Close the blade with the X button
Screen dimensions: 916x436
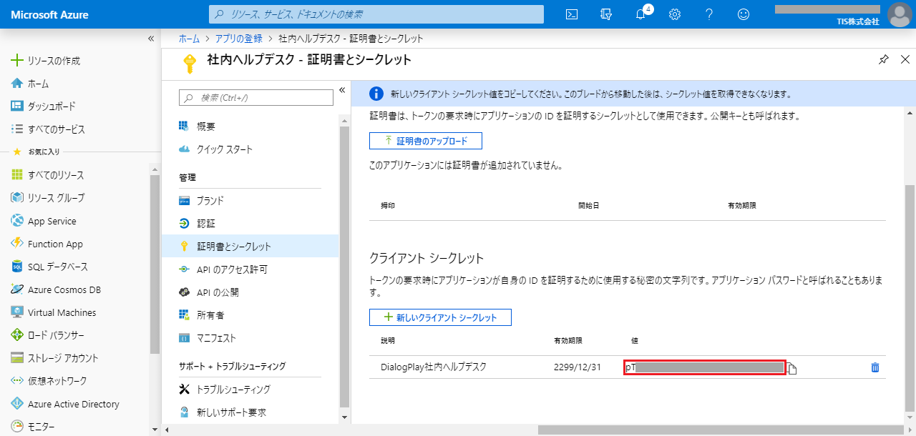[905, 60]
